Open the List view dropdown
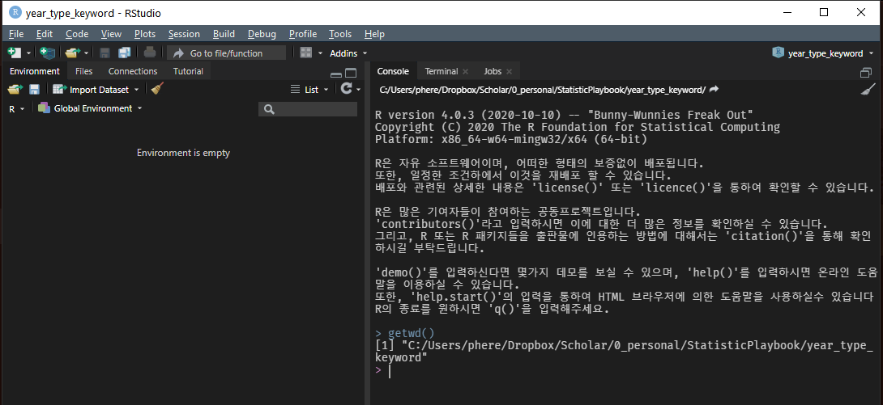Image resolution: width=883 pixels, height=405 pixels. click(x=309, y=89)
